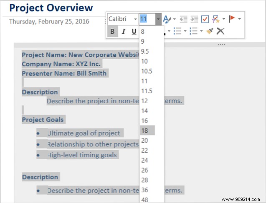Screen dimensions: 266x203
Task: Apply bulleted list formatting
Action: click(177, 31)
